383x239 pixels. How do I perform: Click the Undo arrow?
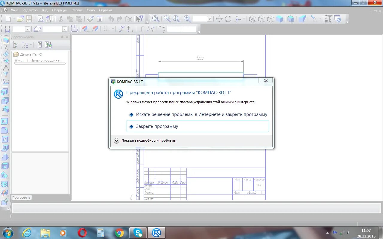111,19
